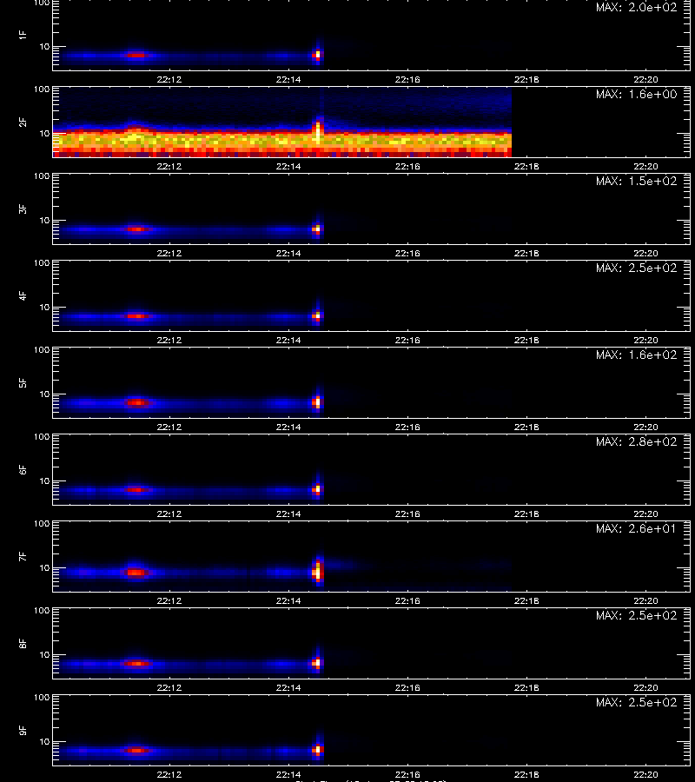Click the 22:12 tick label below panel 9F
Screen dimensions: 695x782
[x=169, y=774]
